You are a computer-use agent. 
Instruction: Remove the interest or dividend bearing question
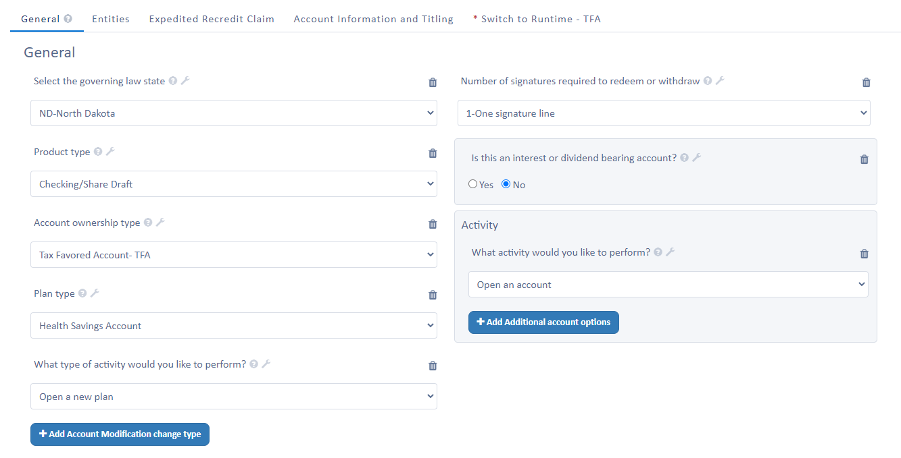click(864, 160)
